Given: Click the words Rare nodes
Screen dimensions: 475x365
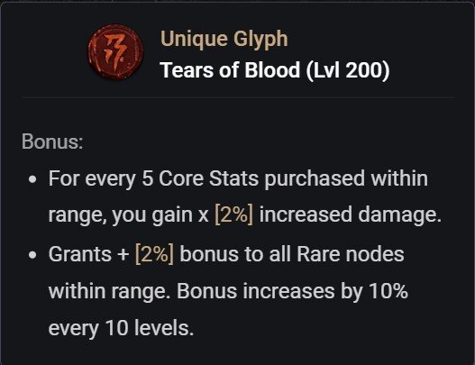Looking at the screenshot, I should [x=351, y=254].
